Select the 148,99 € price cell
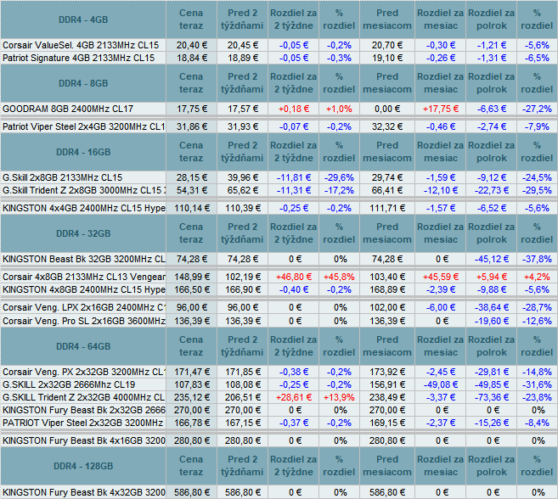This screenshot has height=499, width=558. tap(191, 277)
